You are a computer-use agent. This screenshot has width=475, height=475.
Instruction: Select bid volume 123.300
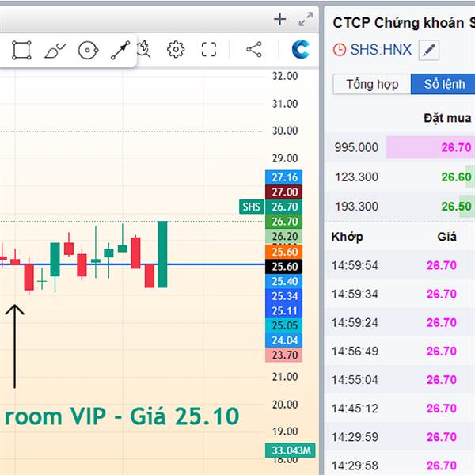[x=356, y=177]
